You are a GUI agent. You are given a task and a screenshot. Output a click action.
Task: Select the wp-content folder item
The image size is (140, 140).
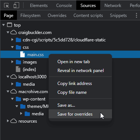pyautogui.click(x=34, y=99)
